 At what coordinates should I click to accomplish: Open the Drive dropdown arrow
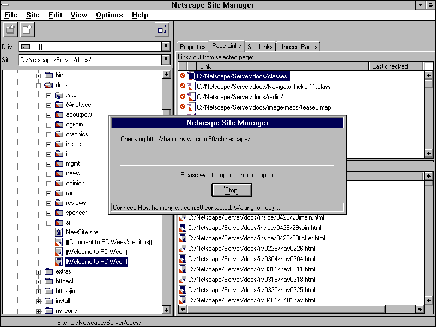pos(166,47)
